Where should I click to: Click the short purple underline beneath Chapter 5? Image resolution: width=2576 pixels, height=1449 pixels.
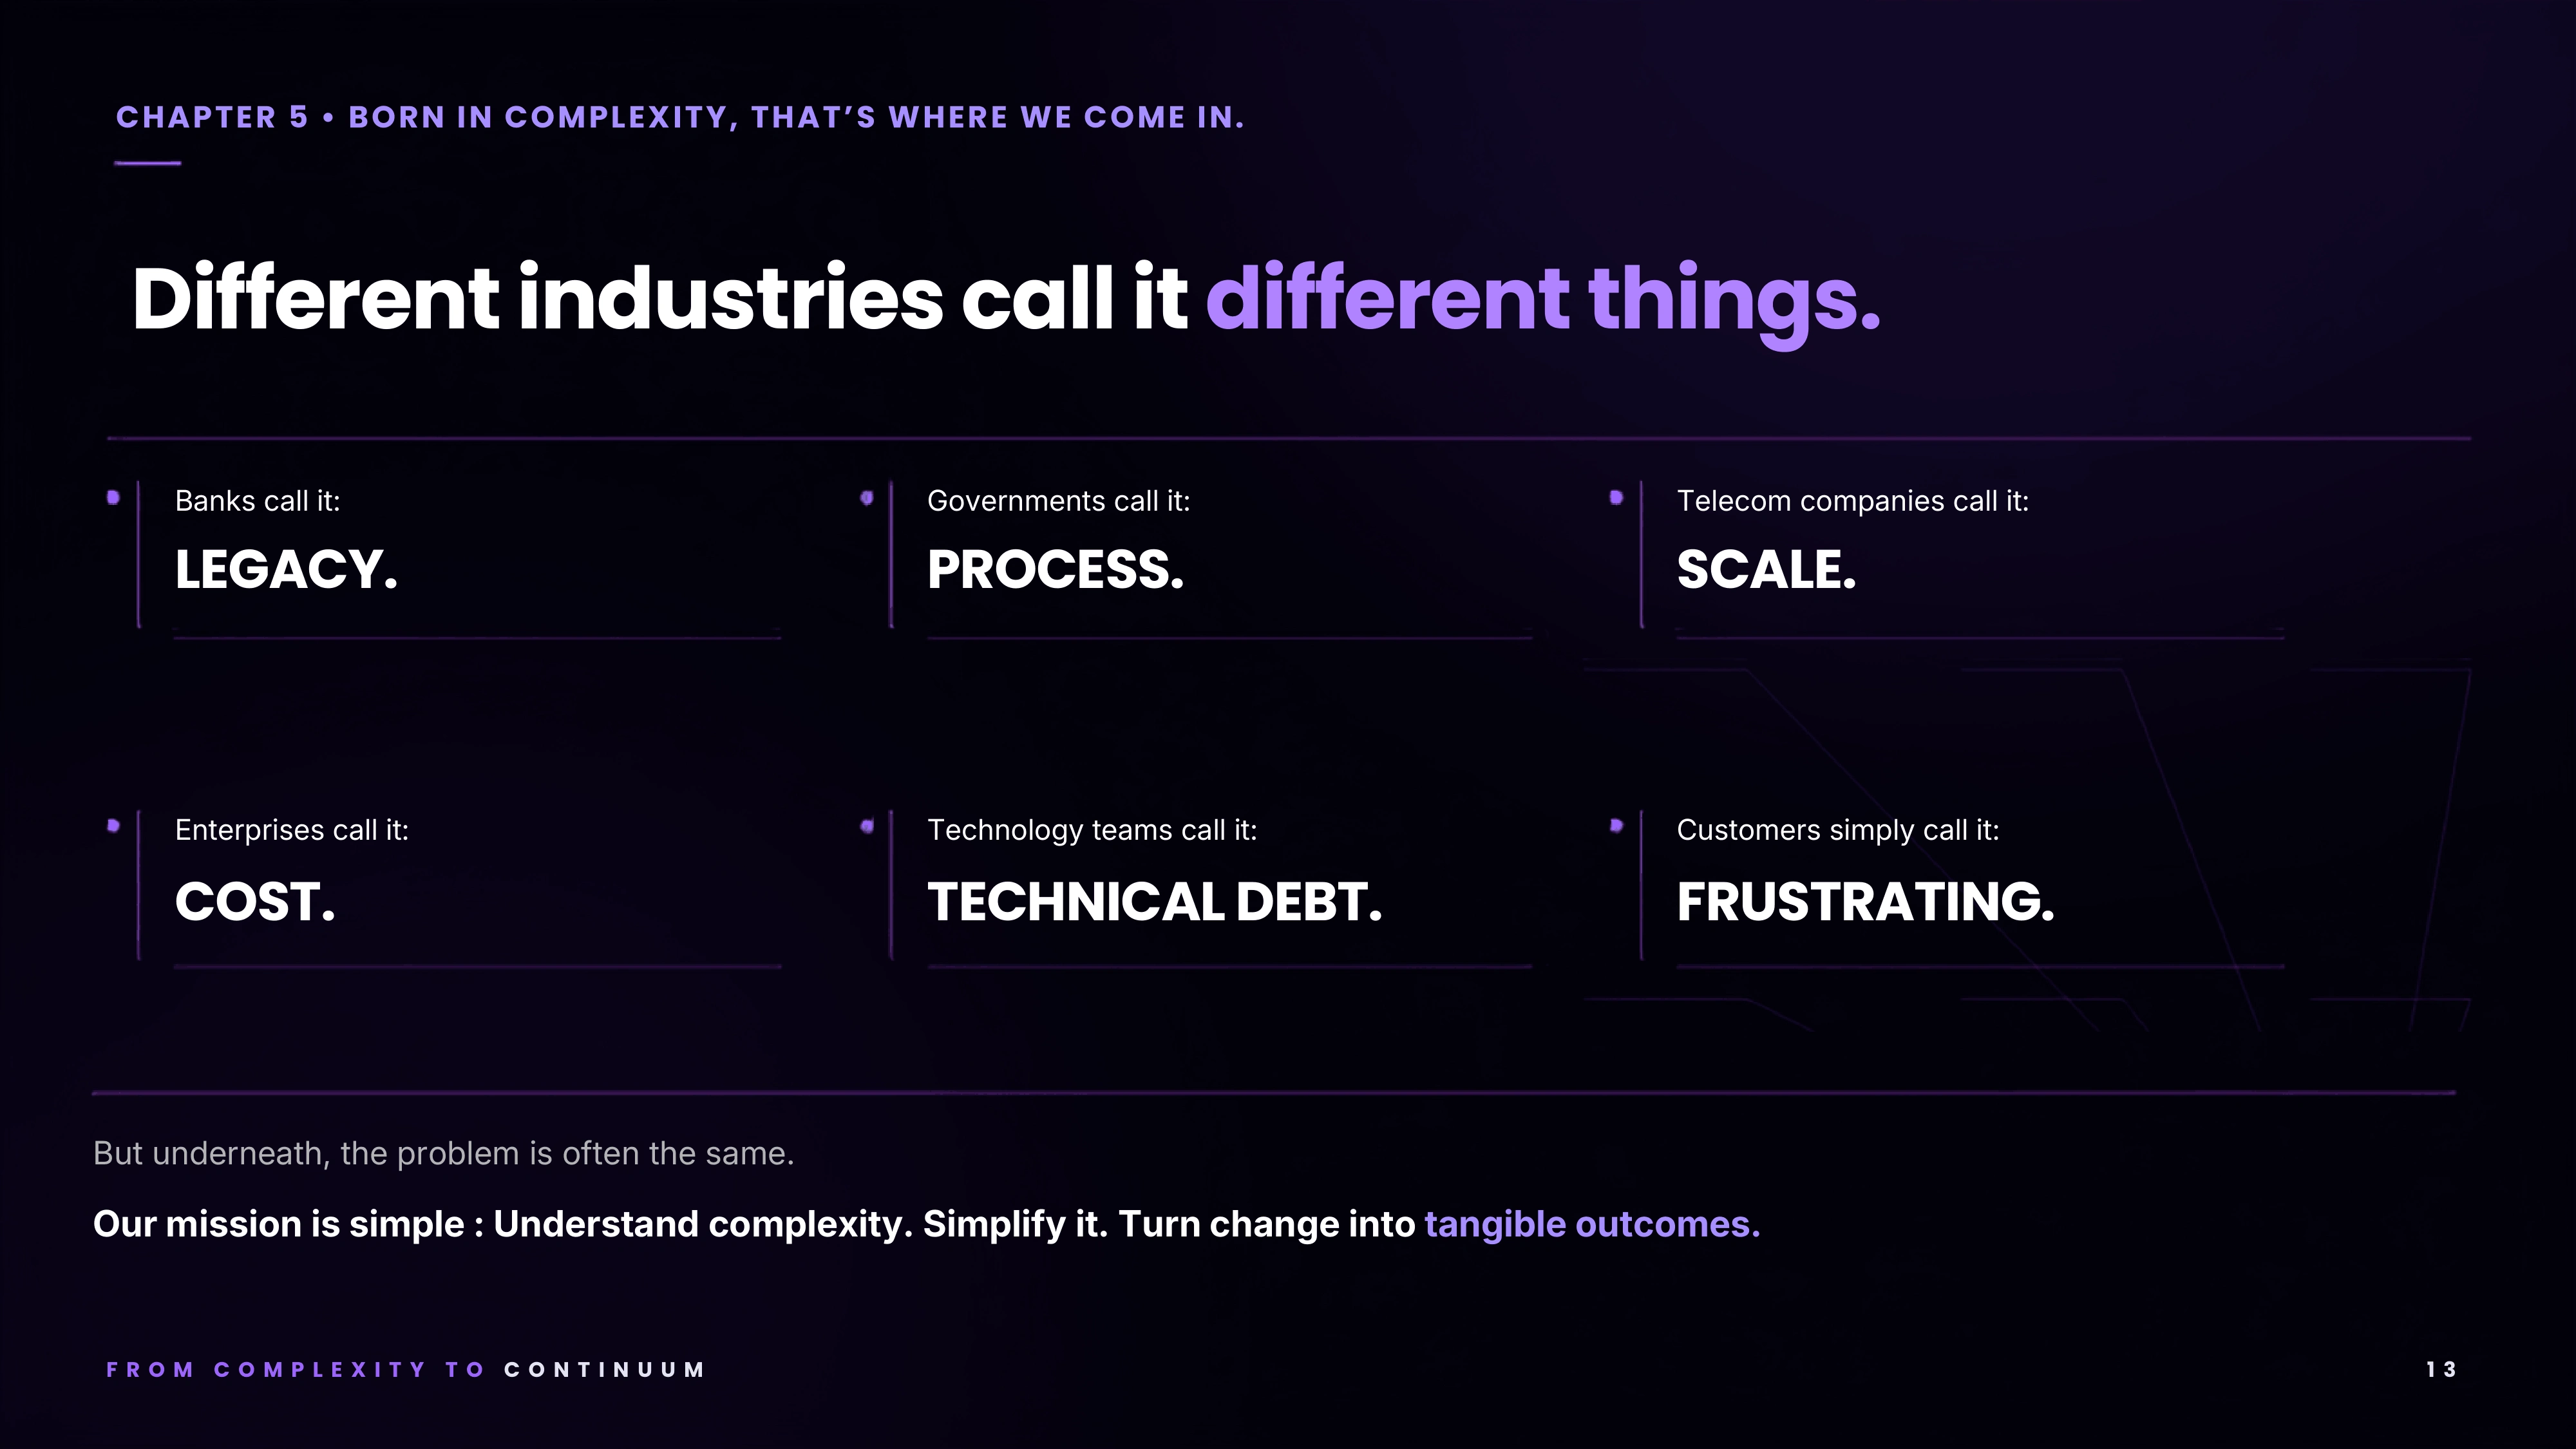[148, 163]
